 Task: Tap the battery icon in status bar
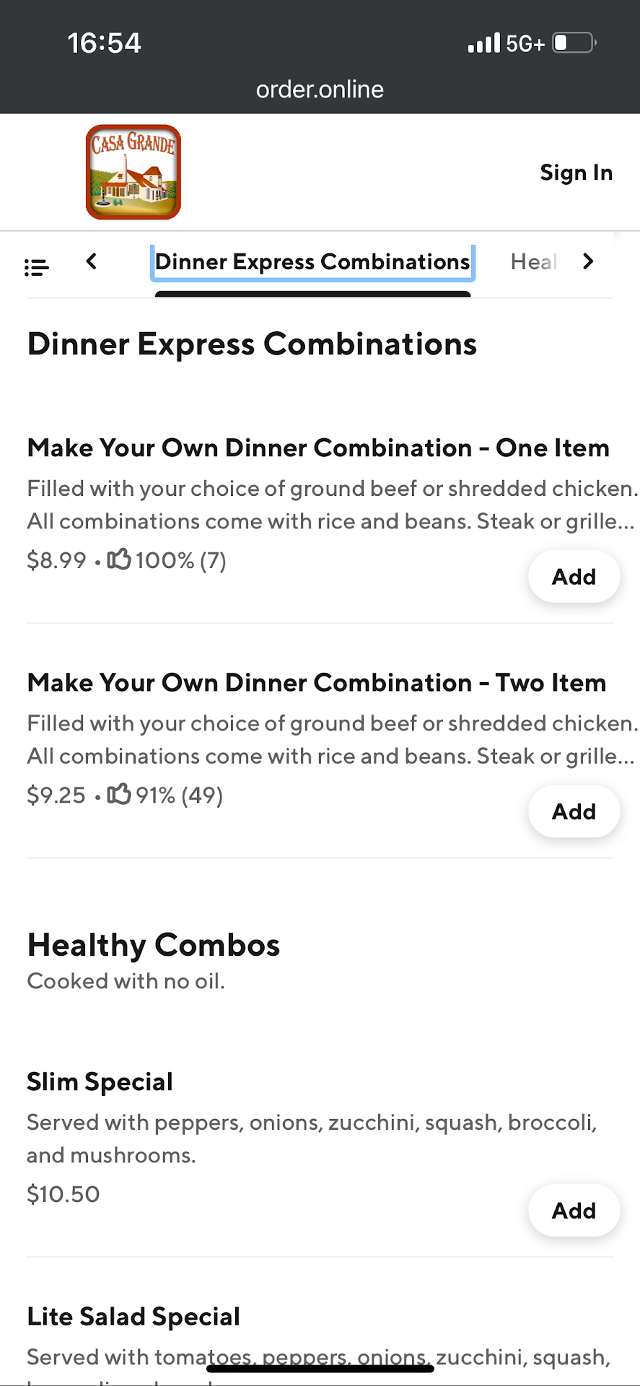[x=574, y=43]
